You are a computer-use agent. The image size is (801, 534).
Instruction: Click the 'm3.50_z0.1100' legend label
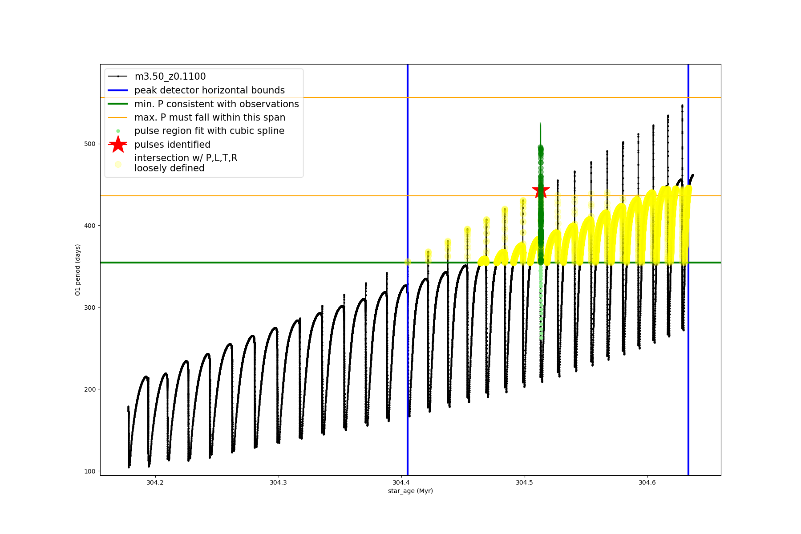coord(170,77)
